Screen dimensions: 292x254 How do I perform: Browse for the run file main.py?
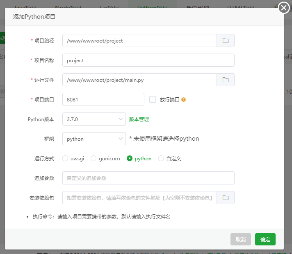tap(225, 80)
